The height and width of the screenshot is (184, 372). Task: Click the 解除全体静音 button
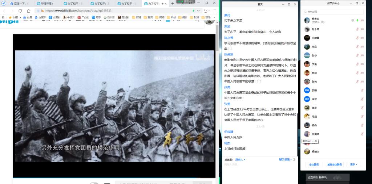(335, 164)
